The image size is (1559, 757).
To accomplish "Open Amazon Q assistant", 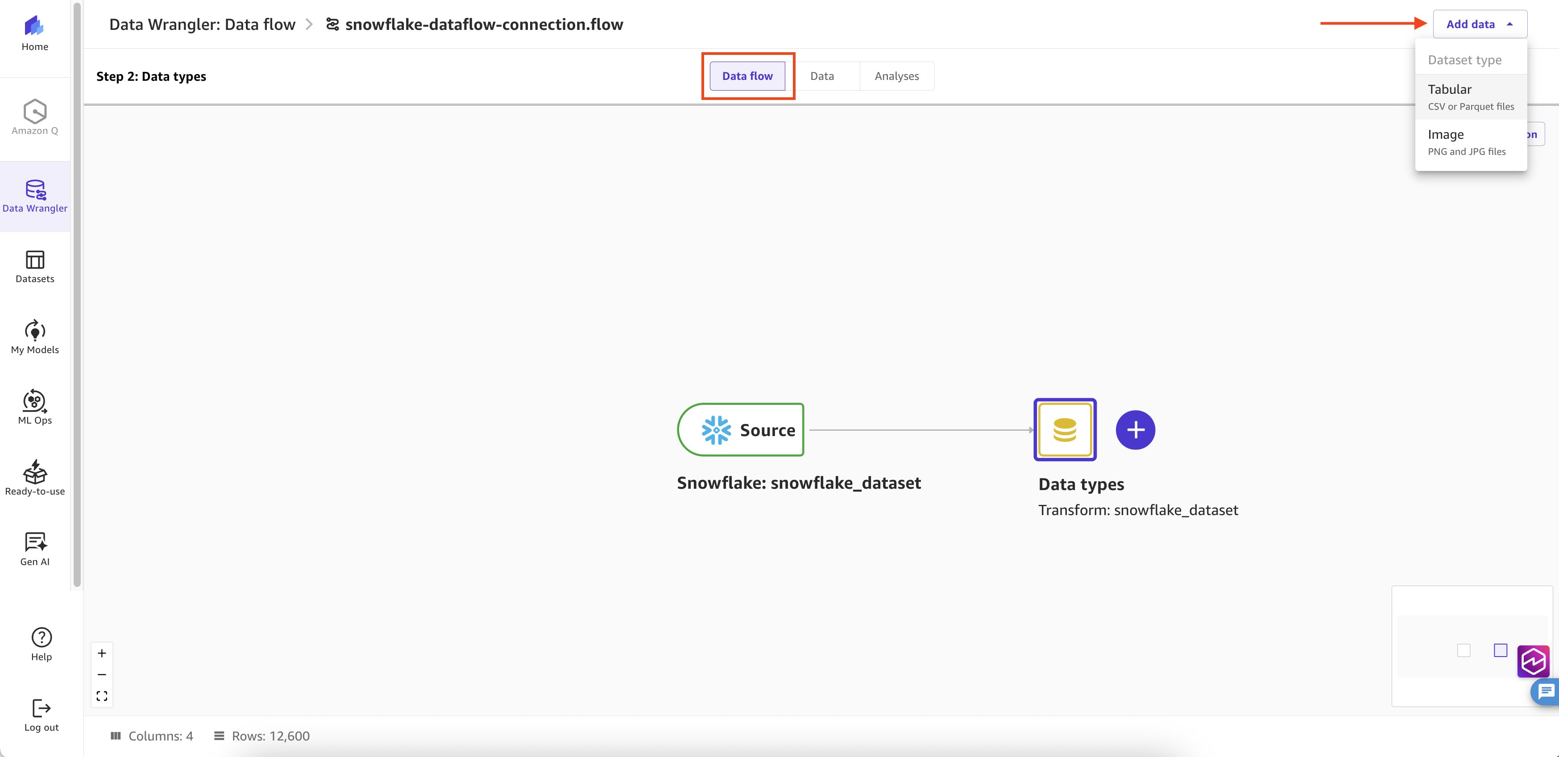I will [x=34, y=117].
